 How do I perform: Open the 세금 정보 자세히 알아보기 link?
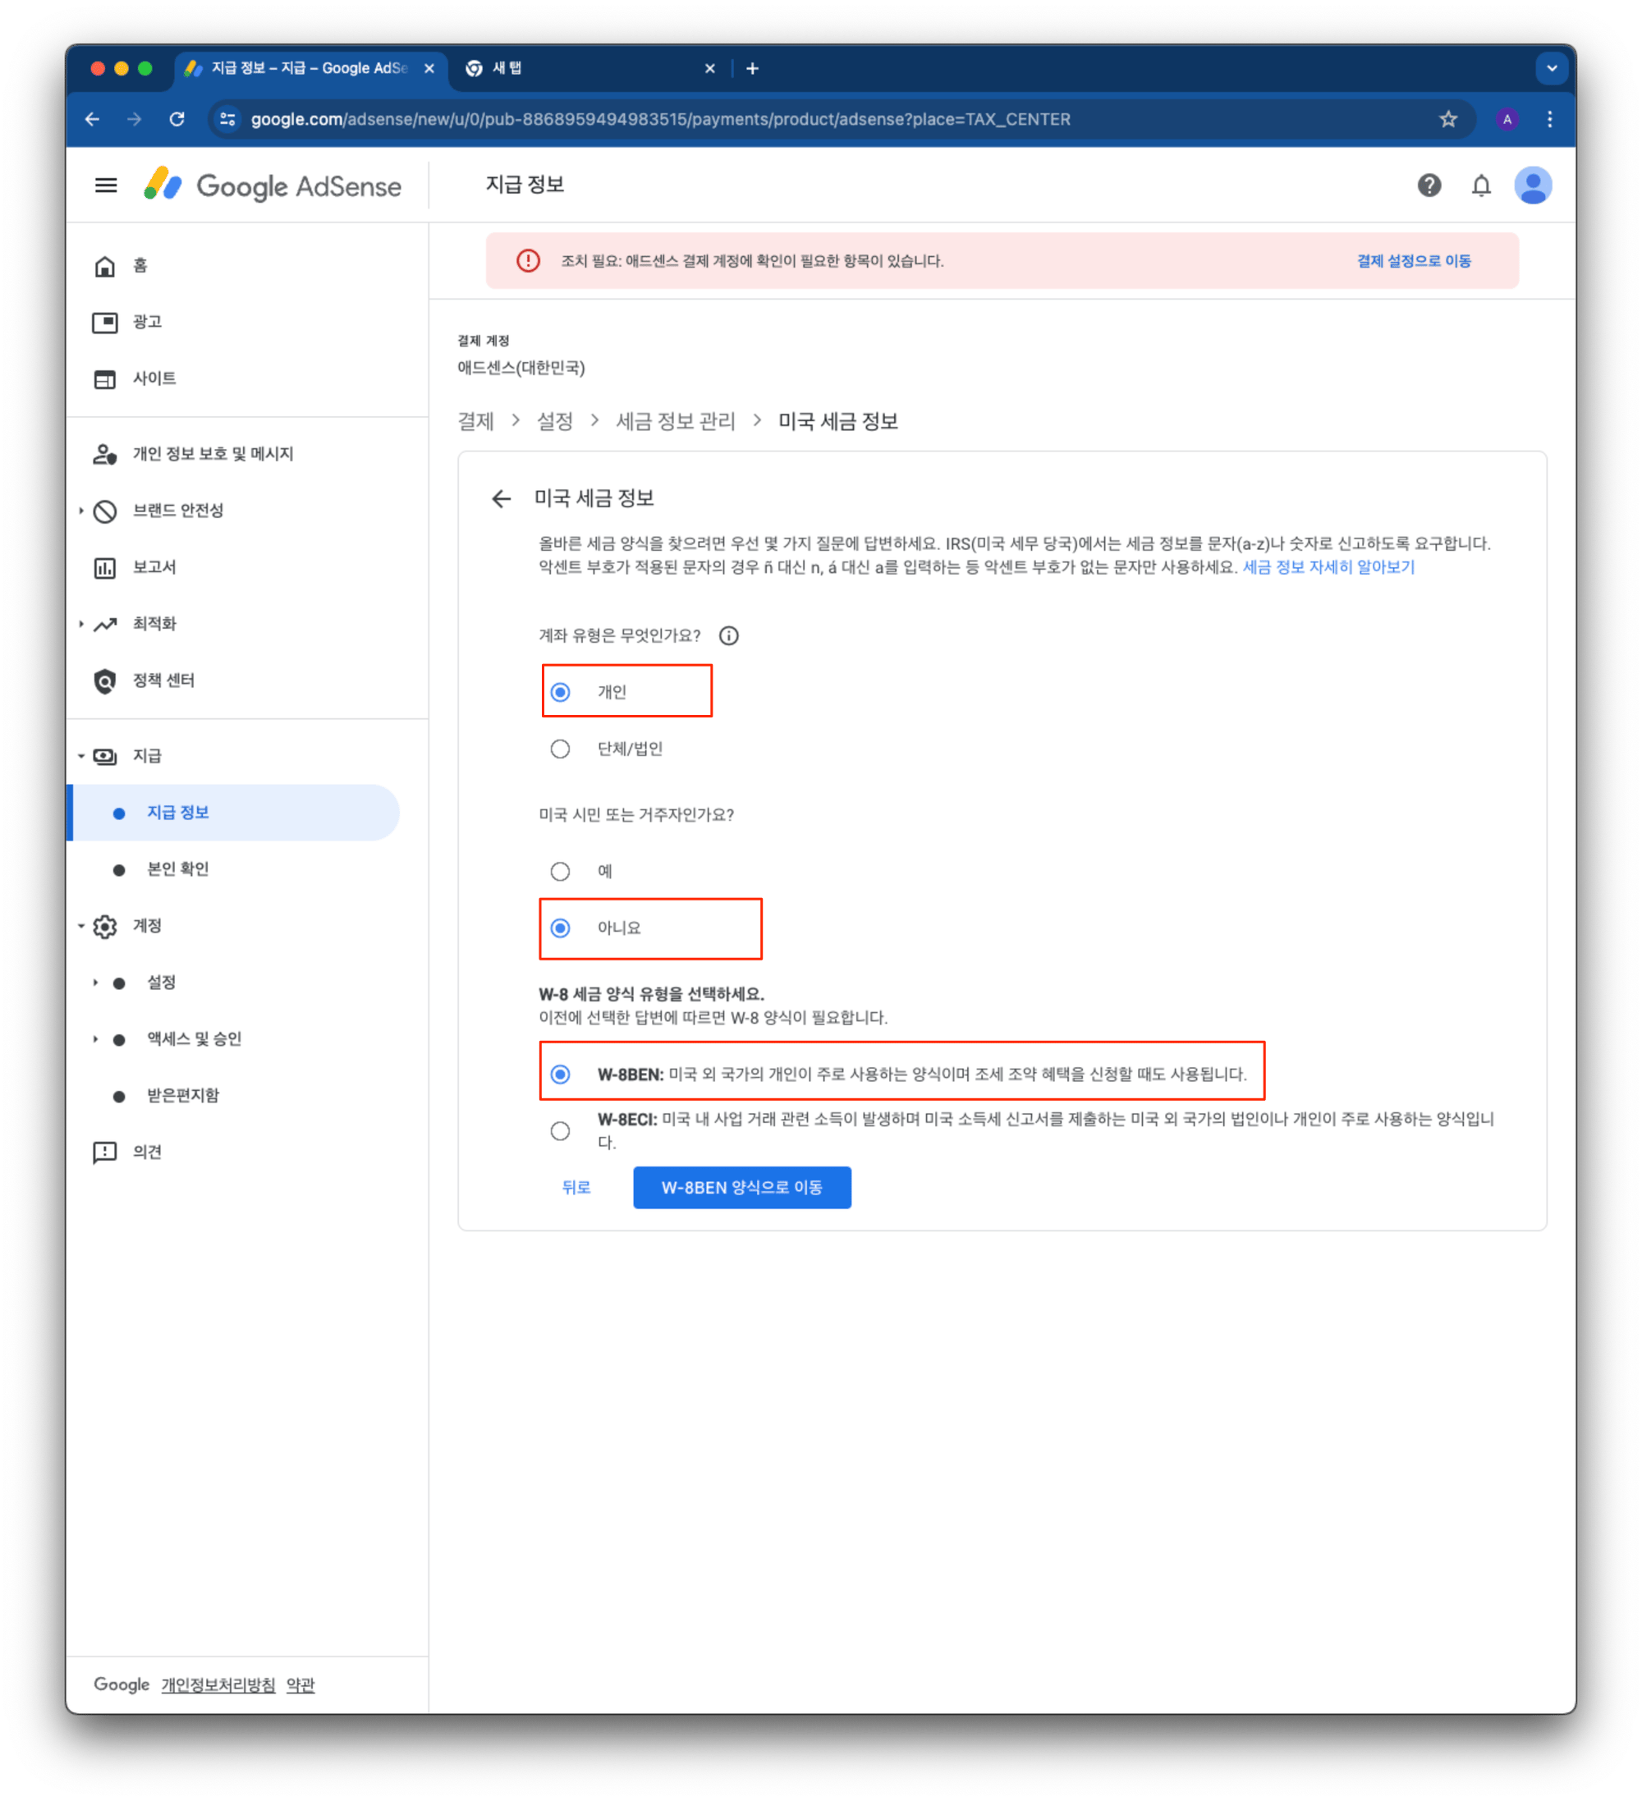pyautogui.click(x=1328, y=567)
